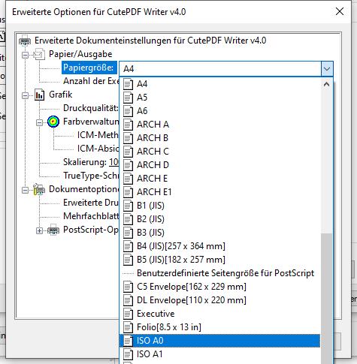357x364 pixels.
Task: Click the Grafik chart icon
Action: (39, 95)
